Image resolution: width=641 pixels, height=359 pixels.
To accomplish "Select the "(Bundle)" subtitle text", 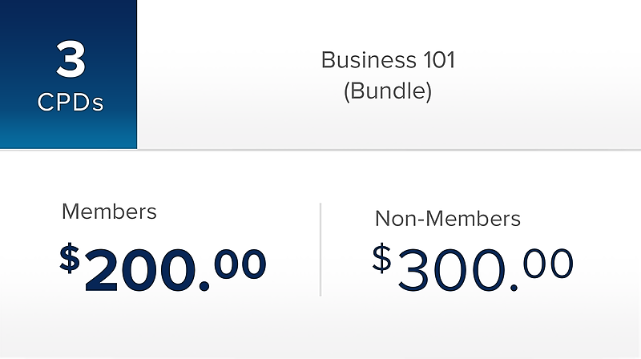I will (x=388, y=90).
